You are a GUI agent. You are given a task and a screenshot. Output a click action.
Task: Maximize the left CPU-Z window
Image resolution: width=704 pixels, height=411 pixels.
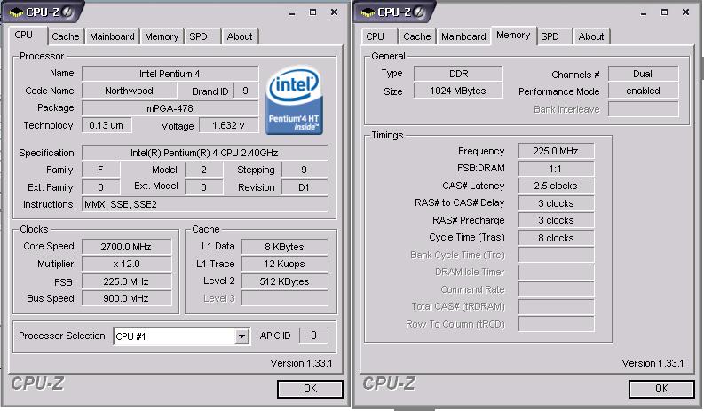coord(313,12)
